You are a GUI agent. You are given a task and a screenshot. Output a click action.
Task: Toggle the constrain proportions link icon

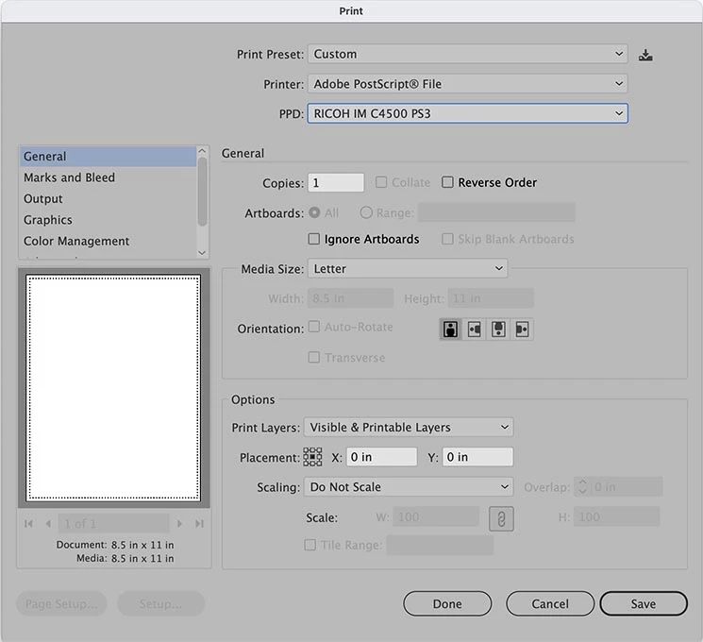click(x=501, y=519)
